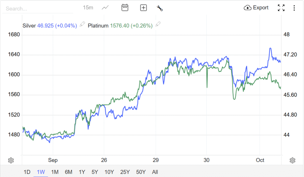Click the Export button
The image size is (304, 177).
point(256,8)
